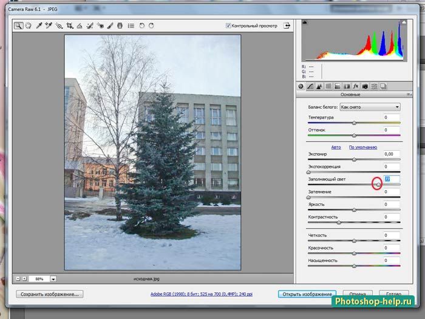Select the Hand tool

[28, 26]
